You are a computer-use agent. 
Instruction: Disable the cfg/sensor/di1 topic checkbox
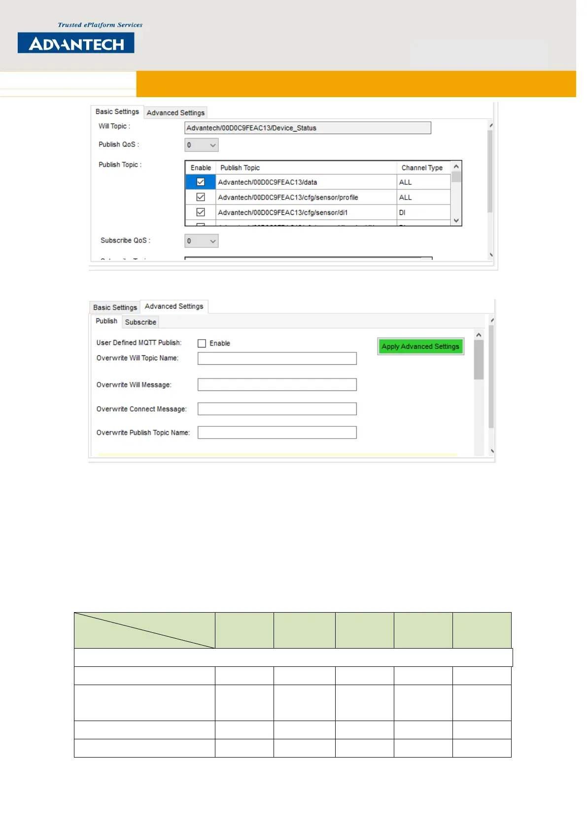pyautogui.click(x=201, y=212)
